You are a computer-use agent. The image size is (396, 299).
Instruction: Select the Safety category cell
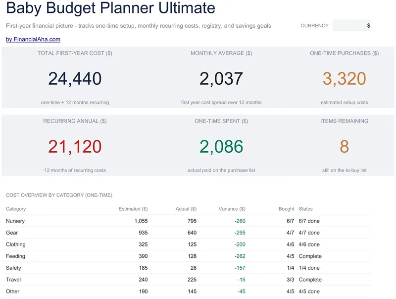tap(13, 268)
